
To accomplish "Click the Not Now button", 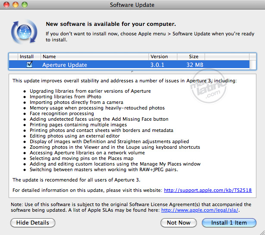I will click(x=179, y=222).
